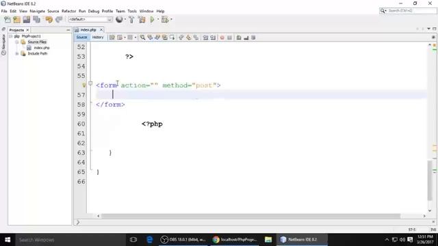The image size is (438, 246).
Task: Click the Open Project toolbar icon
Action: pyautogui.click(x=27, y=20)
